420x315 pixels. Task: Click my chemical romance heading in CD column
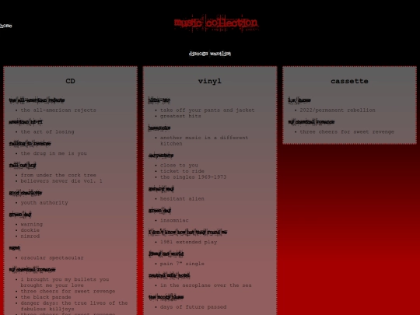click(x=32, y=270)
